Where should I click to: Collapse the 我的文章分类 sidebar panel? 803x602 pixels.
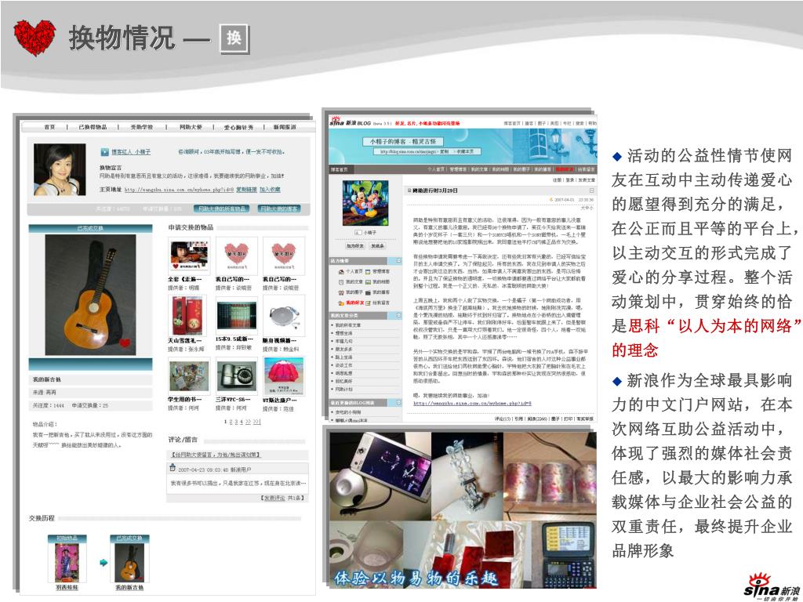[x=398, y=316]
